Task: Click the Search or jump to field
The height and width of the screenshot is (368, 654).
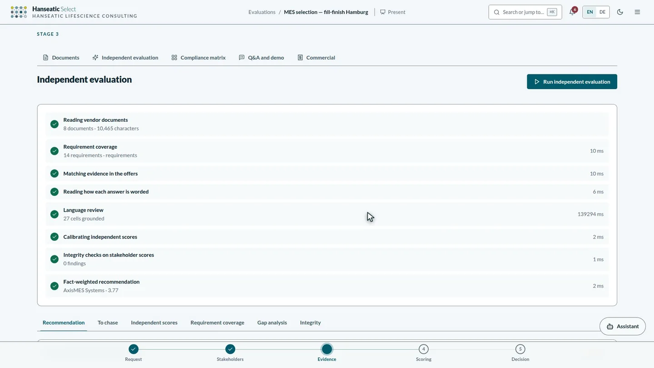Action: click(525, 12)
